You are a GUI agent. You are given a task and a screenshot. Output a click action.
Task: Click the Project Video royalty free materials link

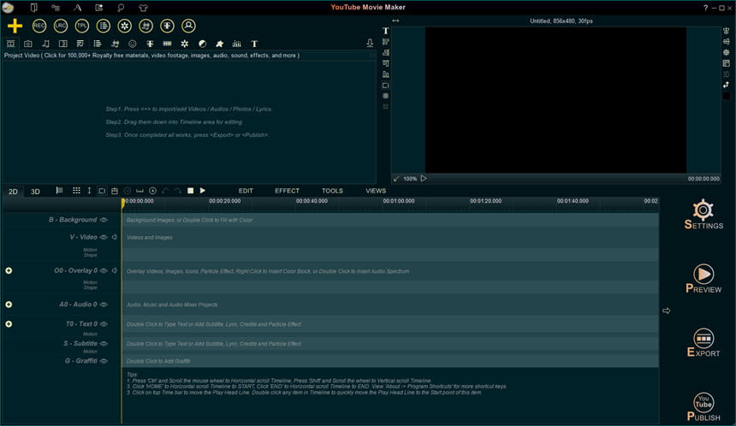click(x=151, y=56)
